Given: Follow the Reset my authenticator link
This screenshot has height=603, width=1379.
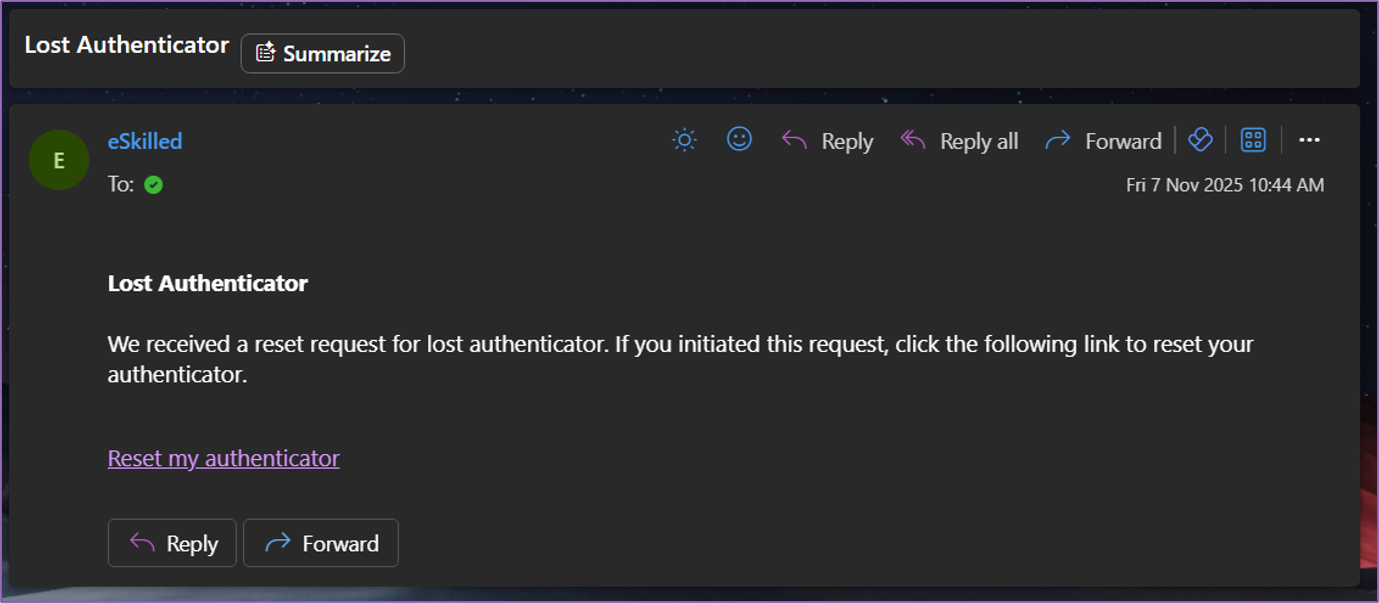Looking at the screenshot, I should pyautogui.click(x=223, y=458).
